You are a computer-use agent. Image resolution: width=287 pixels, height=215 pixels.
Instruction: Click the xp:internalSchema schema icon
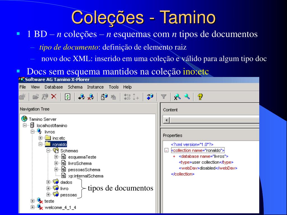point(64,176)
